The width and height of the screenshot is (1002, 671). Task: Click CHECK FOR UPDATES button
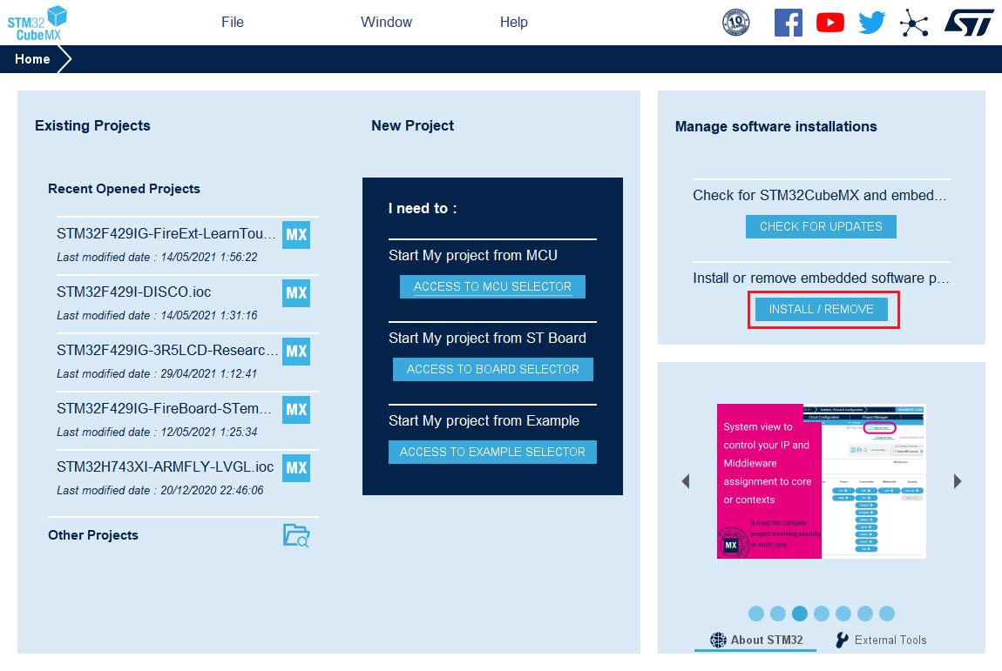[x=821, y=226]
